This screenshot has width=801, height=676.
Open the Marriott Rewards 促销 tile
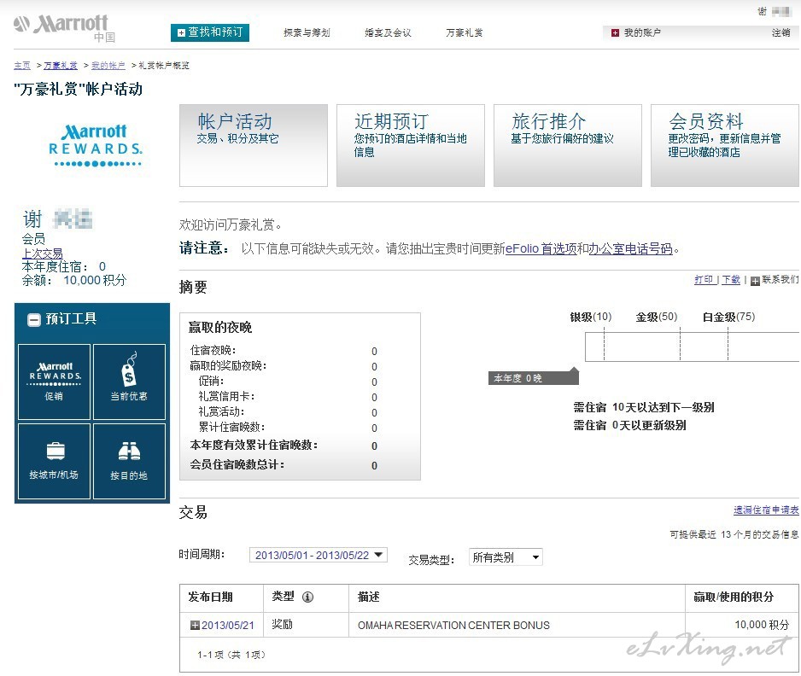click(x=54, y=382)
